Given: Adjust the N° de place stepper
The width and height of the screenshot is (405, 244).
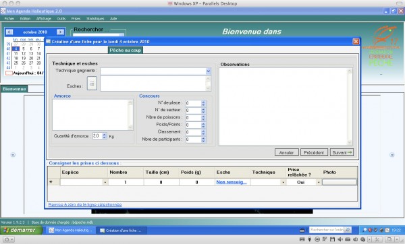Looking at the screenshot, I should (x=203, y=103).
